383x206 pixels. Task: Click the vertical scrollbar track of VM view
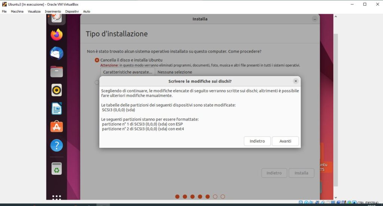pyautogui.click(x=336, y=110)
